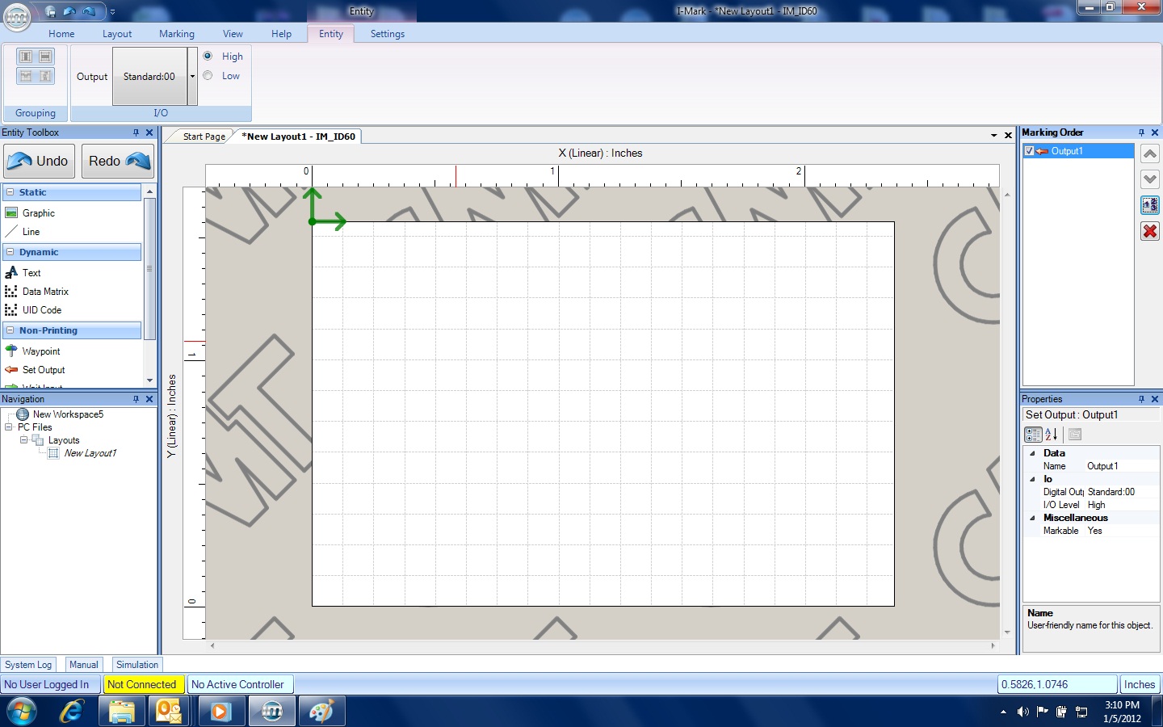Switch to the Start Page tab
The width and height of the screenshot is (1163, 727).
tap(204, 137)
